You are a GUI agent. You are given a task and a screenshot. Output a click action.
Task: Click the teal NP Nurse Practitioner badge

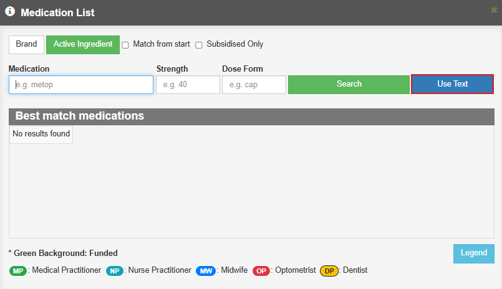click(115, 271)
